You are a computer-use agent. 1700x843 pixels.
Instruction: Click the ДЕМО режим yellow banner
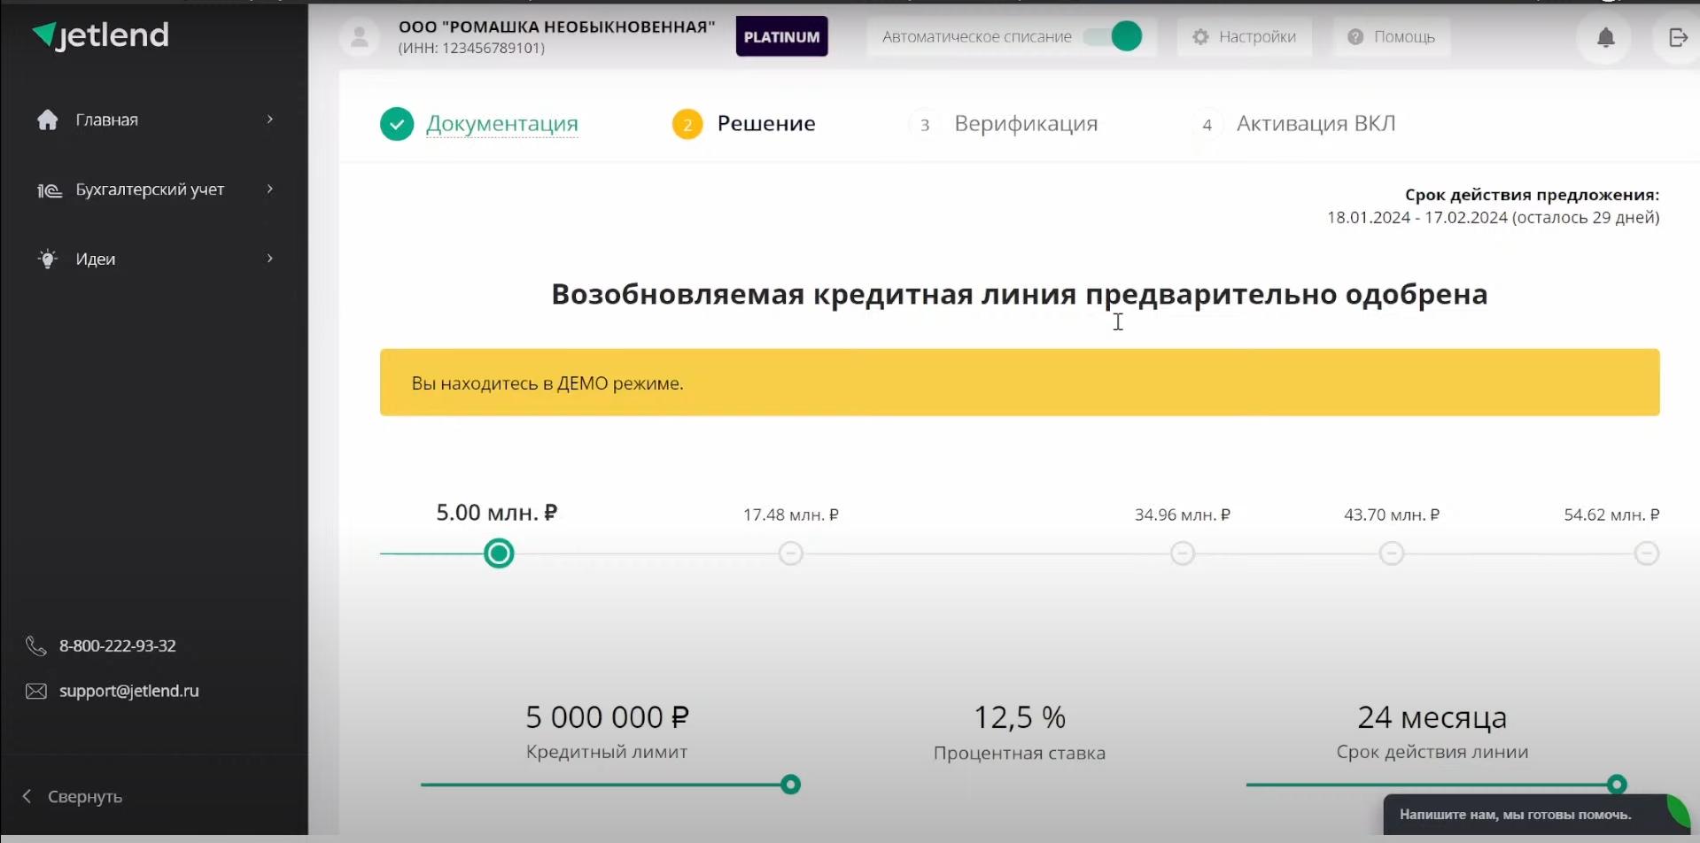tap(1020, 383)
